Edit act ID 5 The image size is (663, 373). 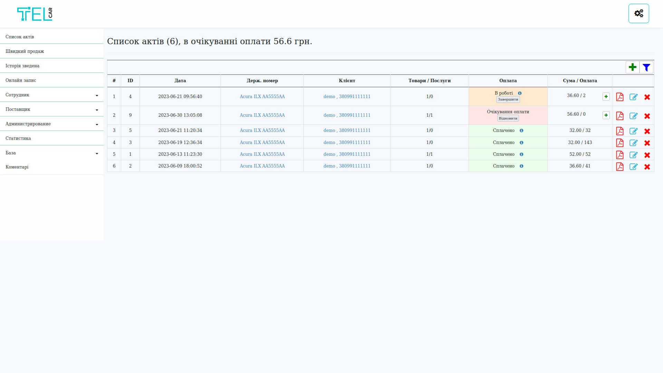[634, 131]
